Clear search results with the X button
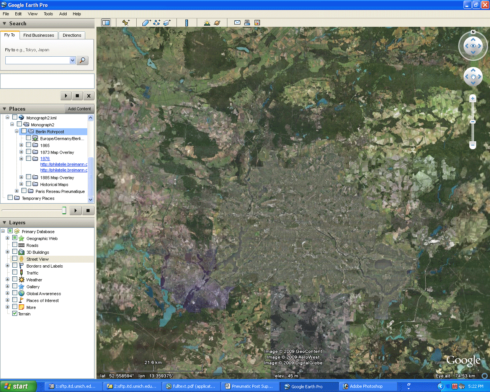Viewport: 490px width, 392px height. [89, 96]
